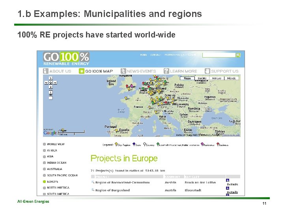Open Details for Region of Roemerland-Carnuntum
The height and width of the screenshot is (213, 284).
[232, 184]
